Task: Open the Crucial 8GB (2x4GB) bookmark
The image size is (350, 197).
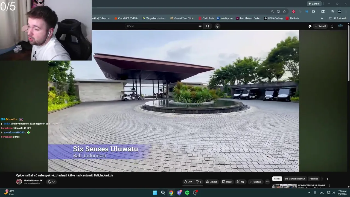Action: (127, 18)
